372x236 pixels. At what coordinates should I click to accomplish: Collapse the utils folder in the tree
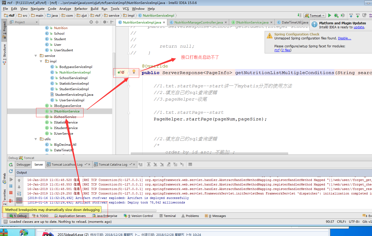pyautogui.click(x=36, y=139)
